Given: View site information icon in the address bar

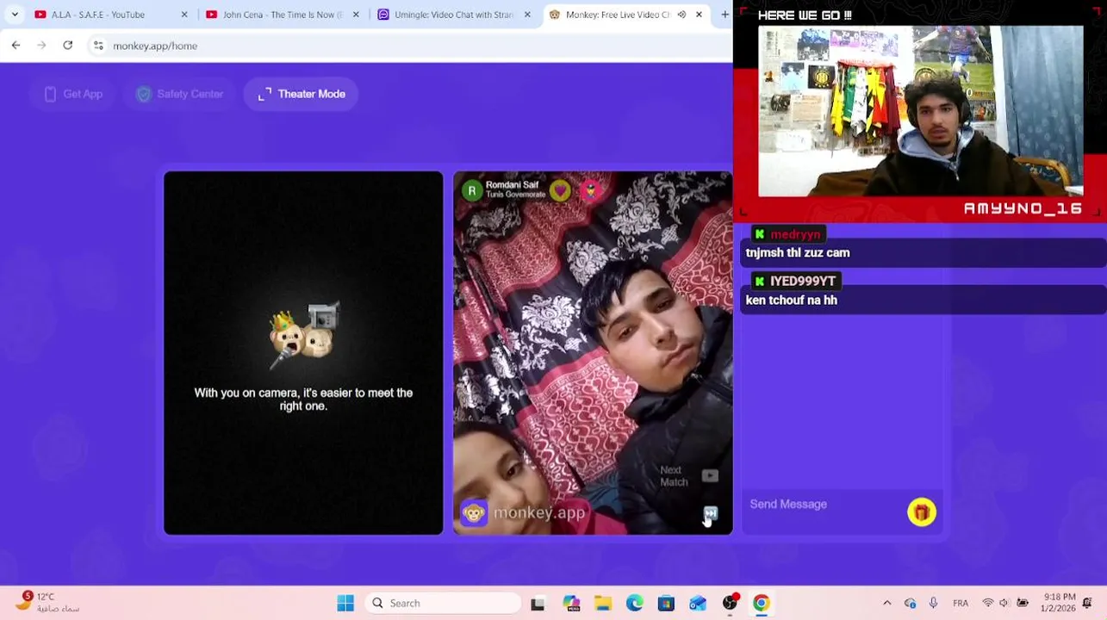Looking at the screenshot, I should (98, 46).
